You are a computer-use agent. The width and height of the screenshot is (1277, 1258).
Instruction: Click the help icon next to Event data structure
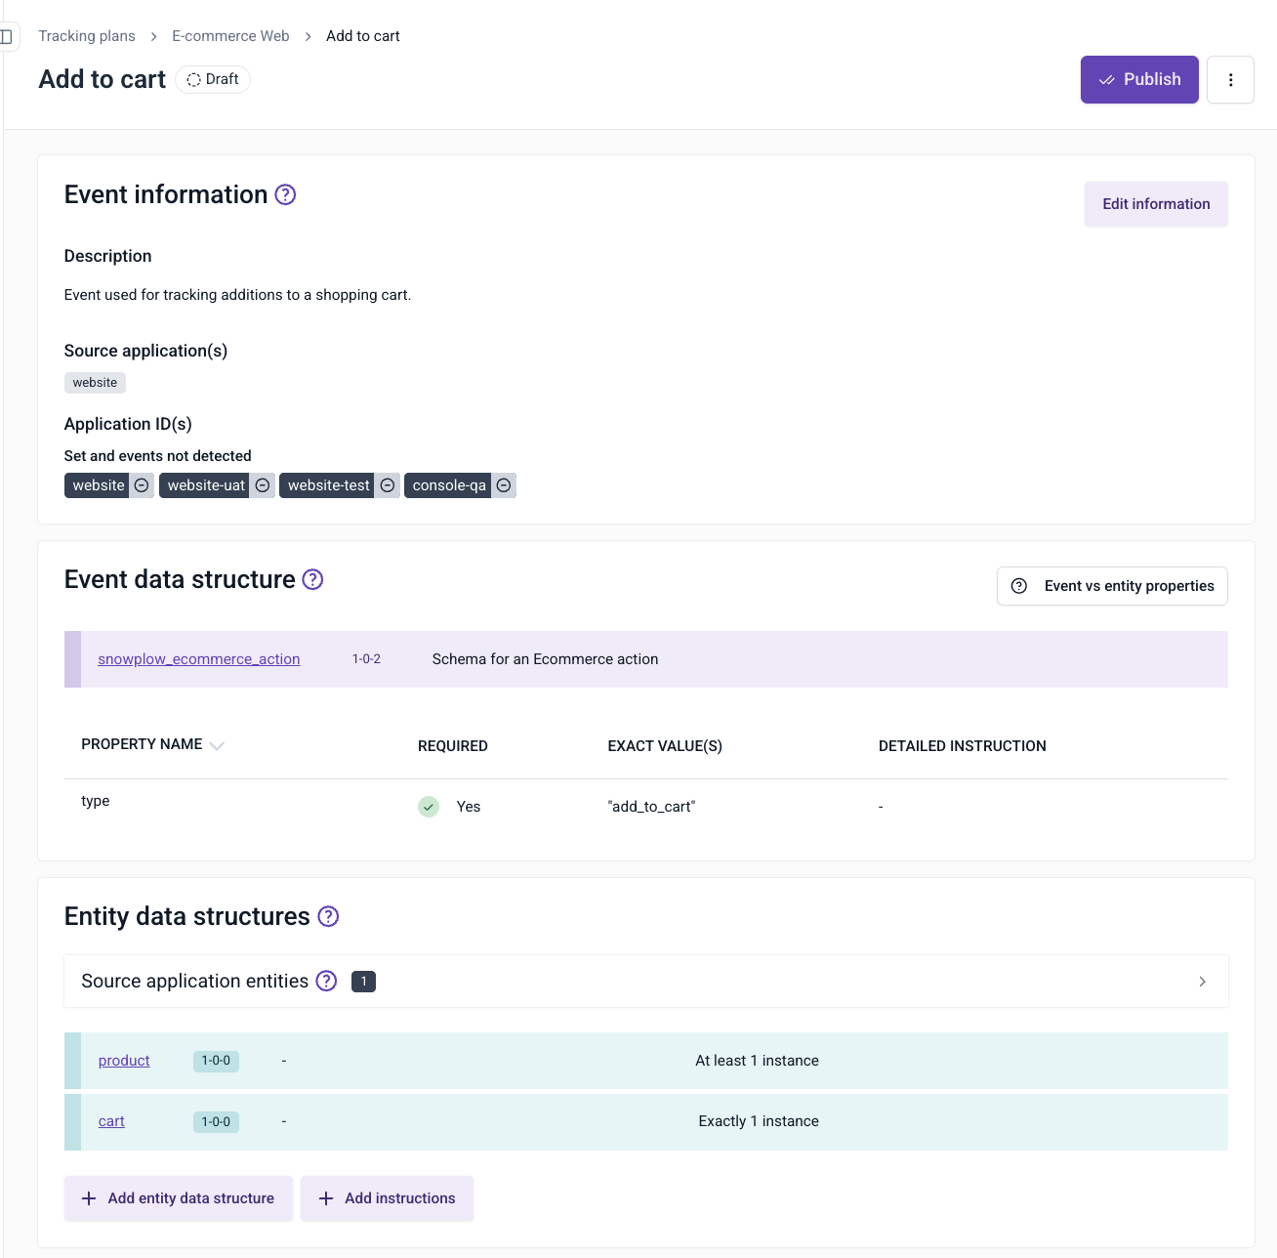[312, 579]
